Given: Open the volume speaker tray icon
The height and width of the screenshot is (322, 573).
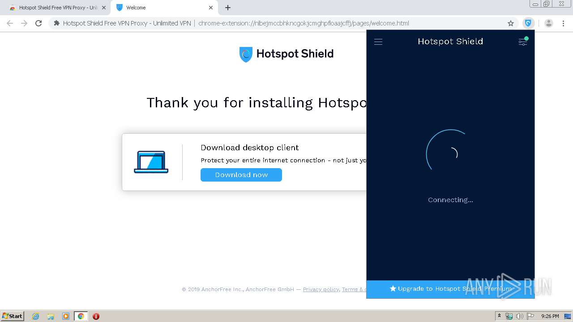Looking at the screenshot, I should [x=520, y=316].
